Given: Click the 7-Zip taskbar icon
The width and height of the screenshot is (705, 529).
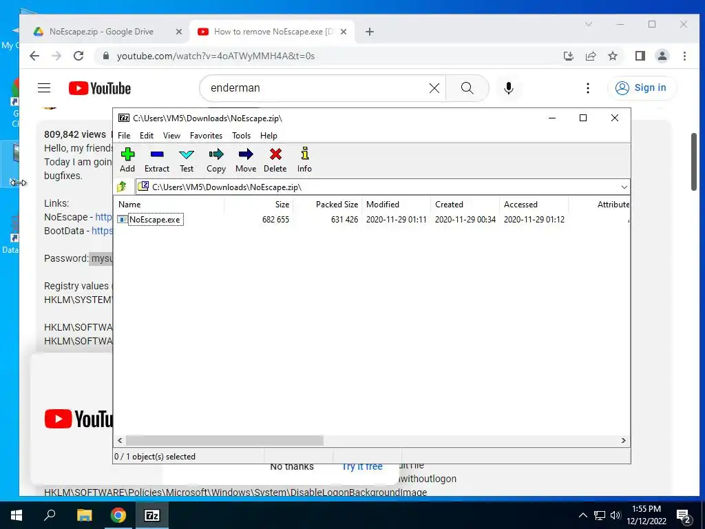Looking at the screenshot, I should [x=152, y=515].
